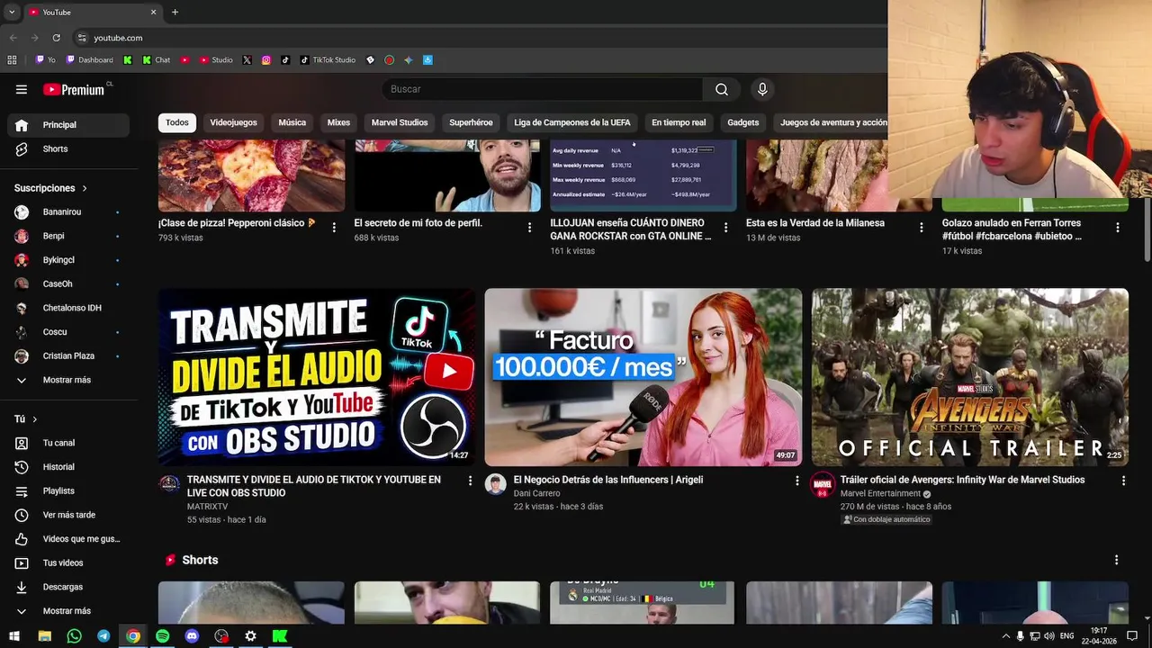Open Principal in the sidebar
The image size is (1152, 648).
click(x=68, y=125)
